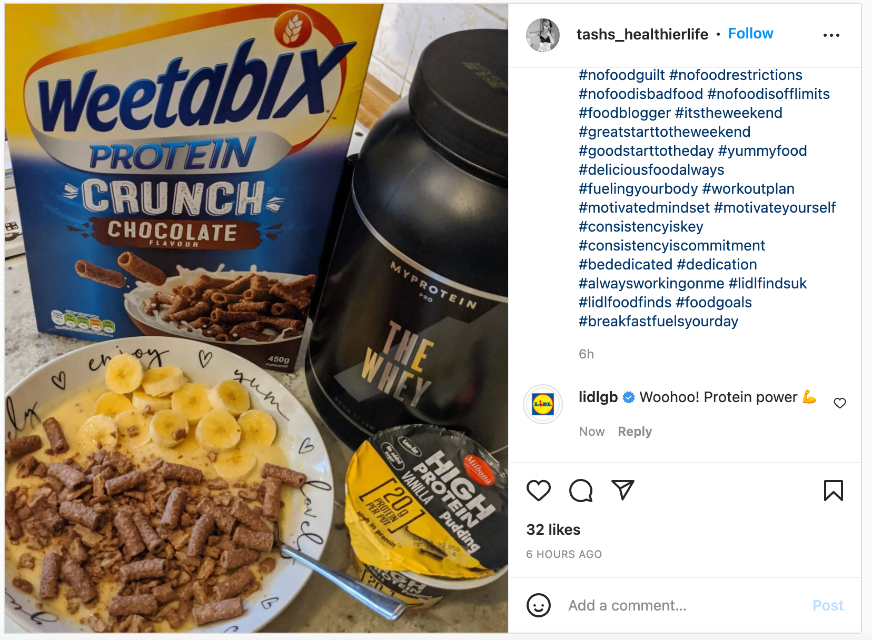Open tashs_healthierlife profile picture

click(x=543, y=35)
